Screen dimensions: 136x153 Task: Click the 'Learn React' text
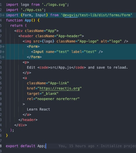click(x=39, y=109)
